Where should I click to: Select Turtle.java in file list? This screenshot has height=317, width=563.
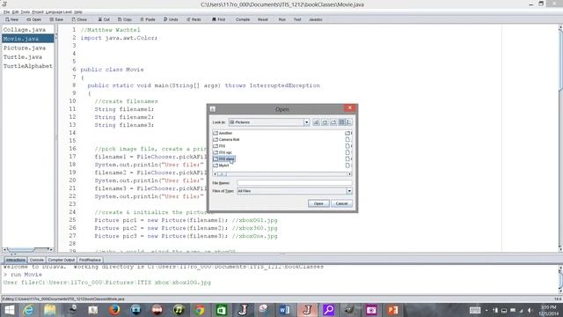pyautogui.click(x=23, y=56)
